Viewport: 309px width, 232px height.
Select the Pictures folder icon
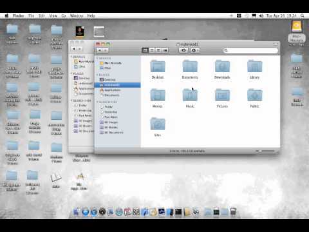(222, 95)
